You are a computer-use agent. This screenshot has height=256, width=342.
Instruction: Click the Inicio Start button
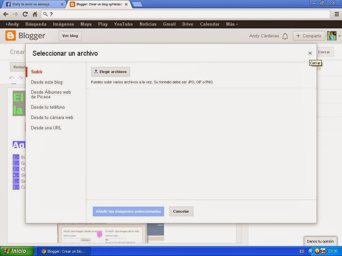click(x=15, y=251)
